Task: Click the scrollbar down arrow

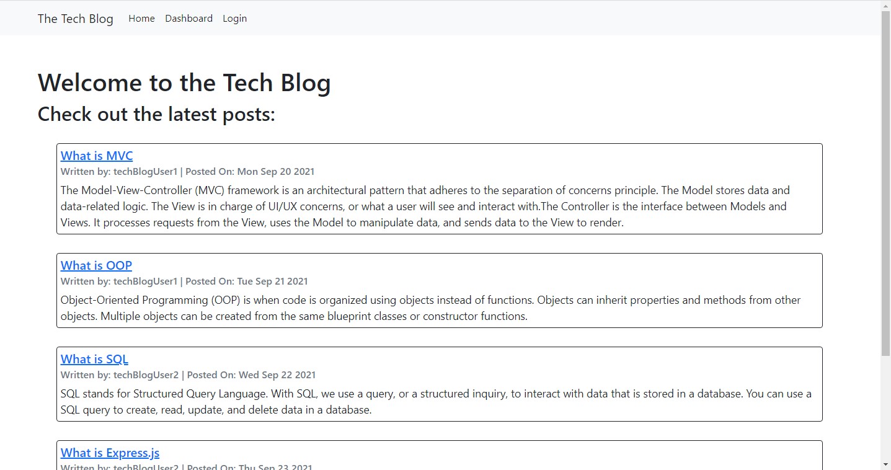Action: [886, 465]
